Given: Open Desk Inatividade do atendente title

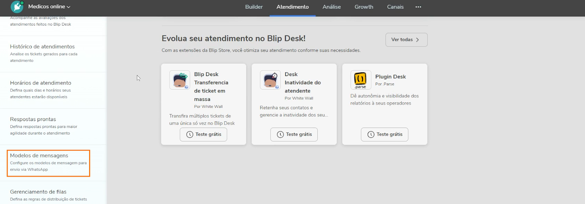Looking at the screenshot, I should pos(303,83).
